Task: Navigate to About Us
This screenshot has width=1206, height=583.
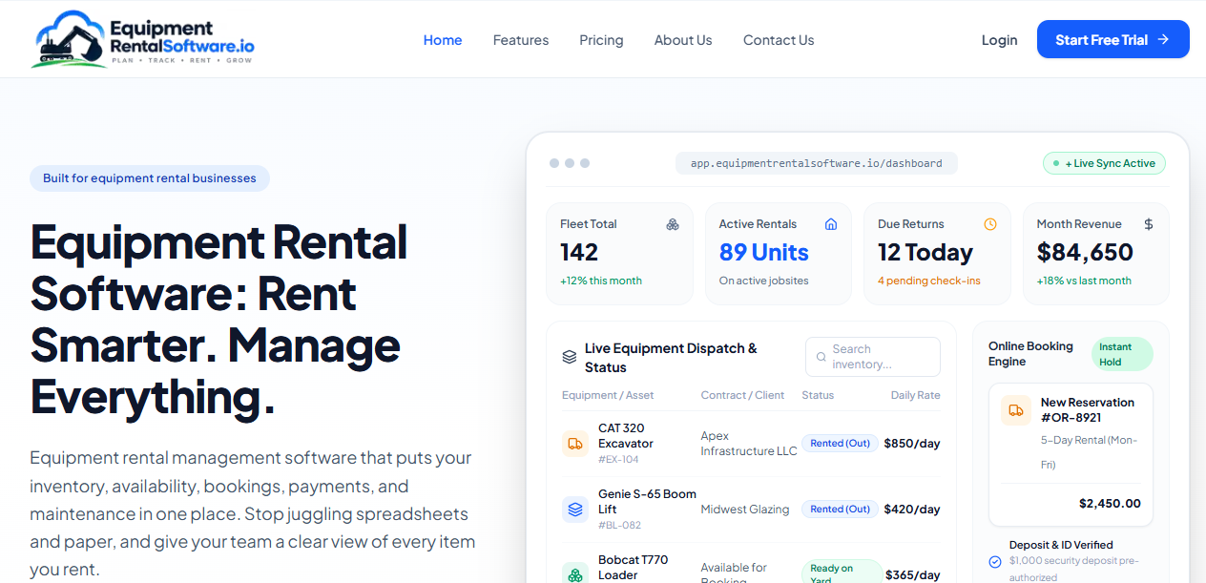Action: [x=683, y=40]
